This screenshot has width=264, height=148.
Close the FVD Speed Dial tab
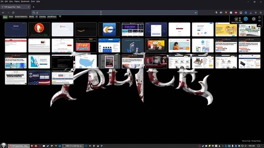(x=28, y=7)
